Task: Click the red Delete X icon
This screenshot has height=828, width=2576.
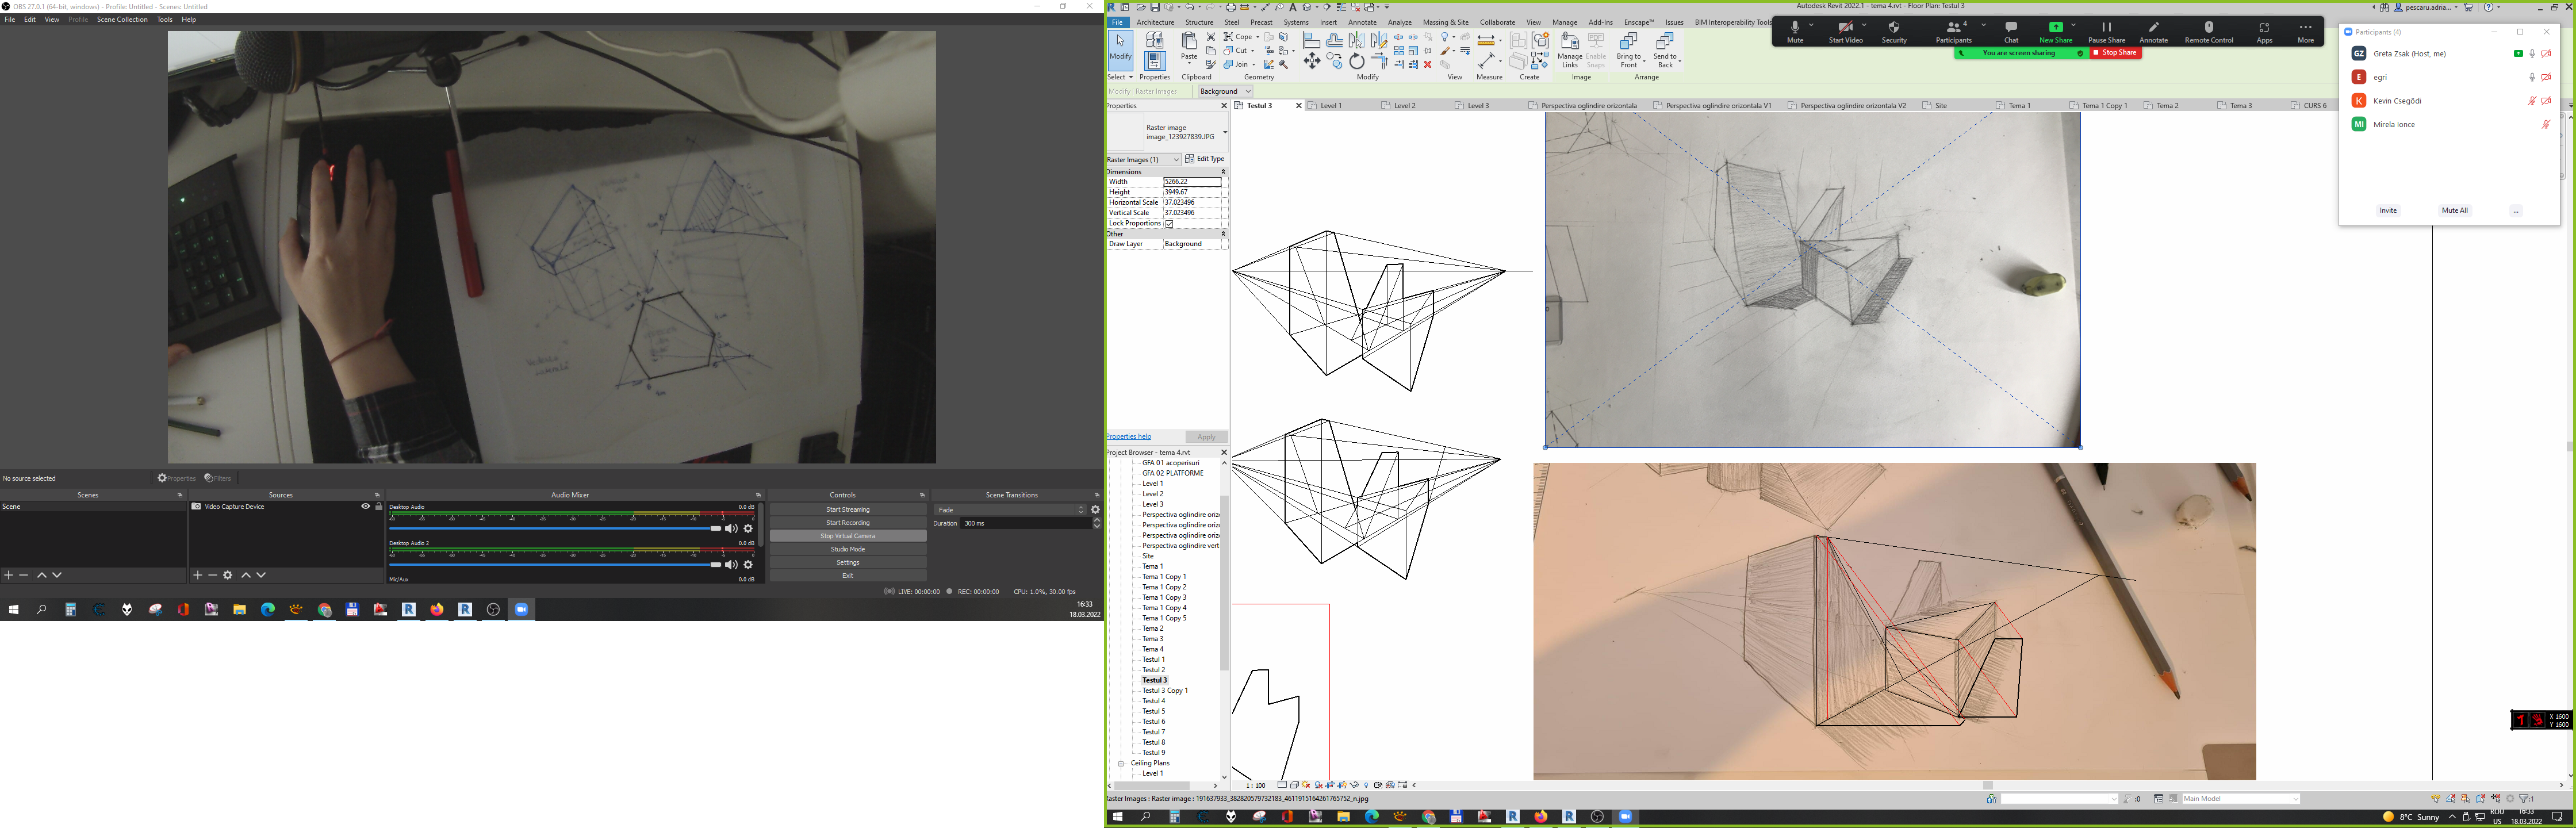Action: 1428,64
